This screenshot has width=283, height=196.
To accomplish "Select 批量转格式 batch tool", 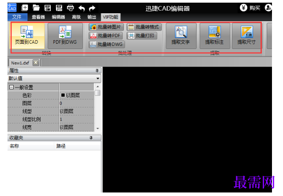I will pos(144,27).
